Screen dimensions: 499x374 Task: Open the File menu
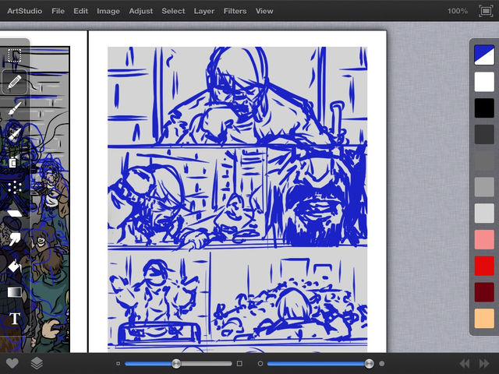pyautogui.click(x=58, y=11)
